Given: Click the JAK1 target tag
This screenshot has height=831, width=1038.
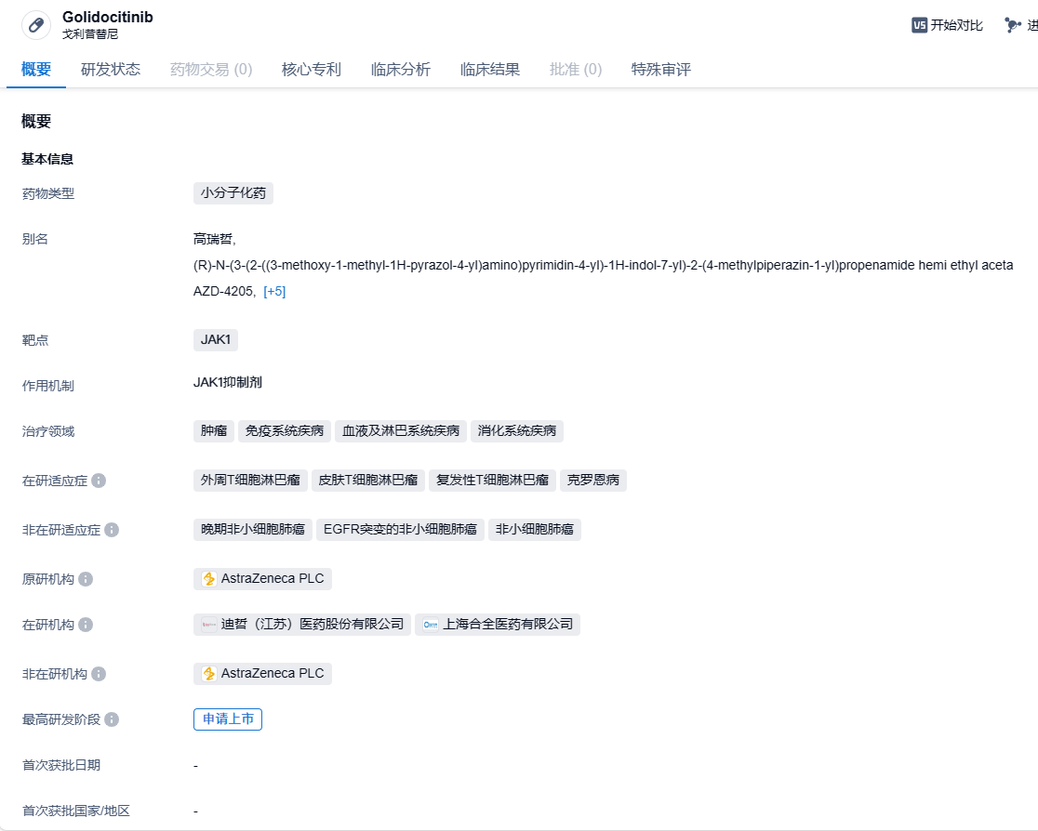Looking at the screenshot, I should [x=216, y=339].
